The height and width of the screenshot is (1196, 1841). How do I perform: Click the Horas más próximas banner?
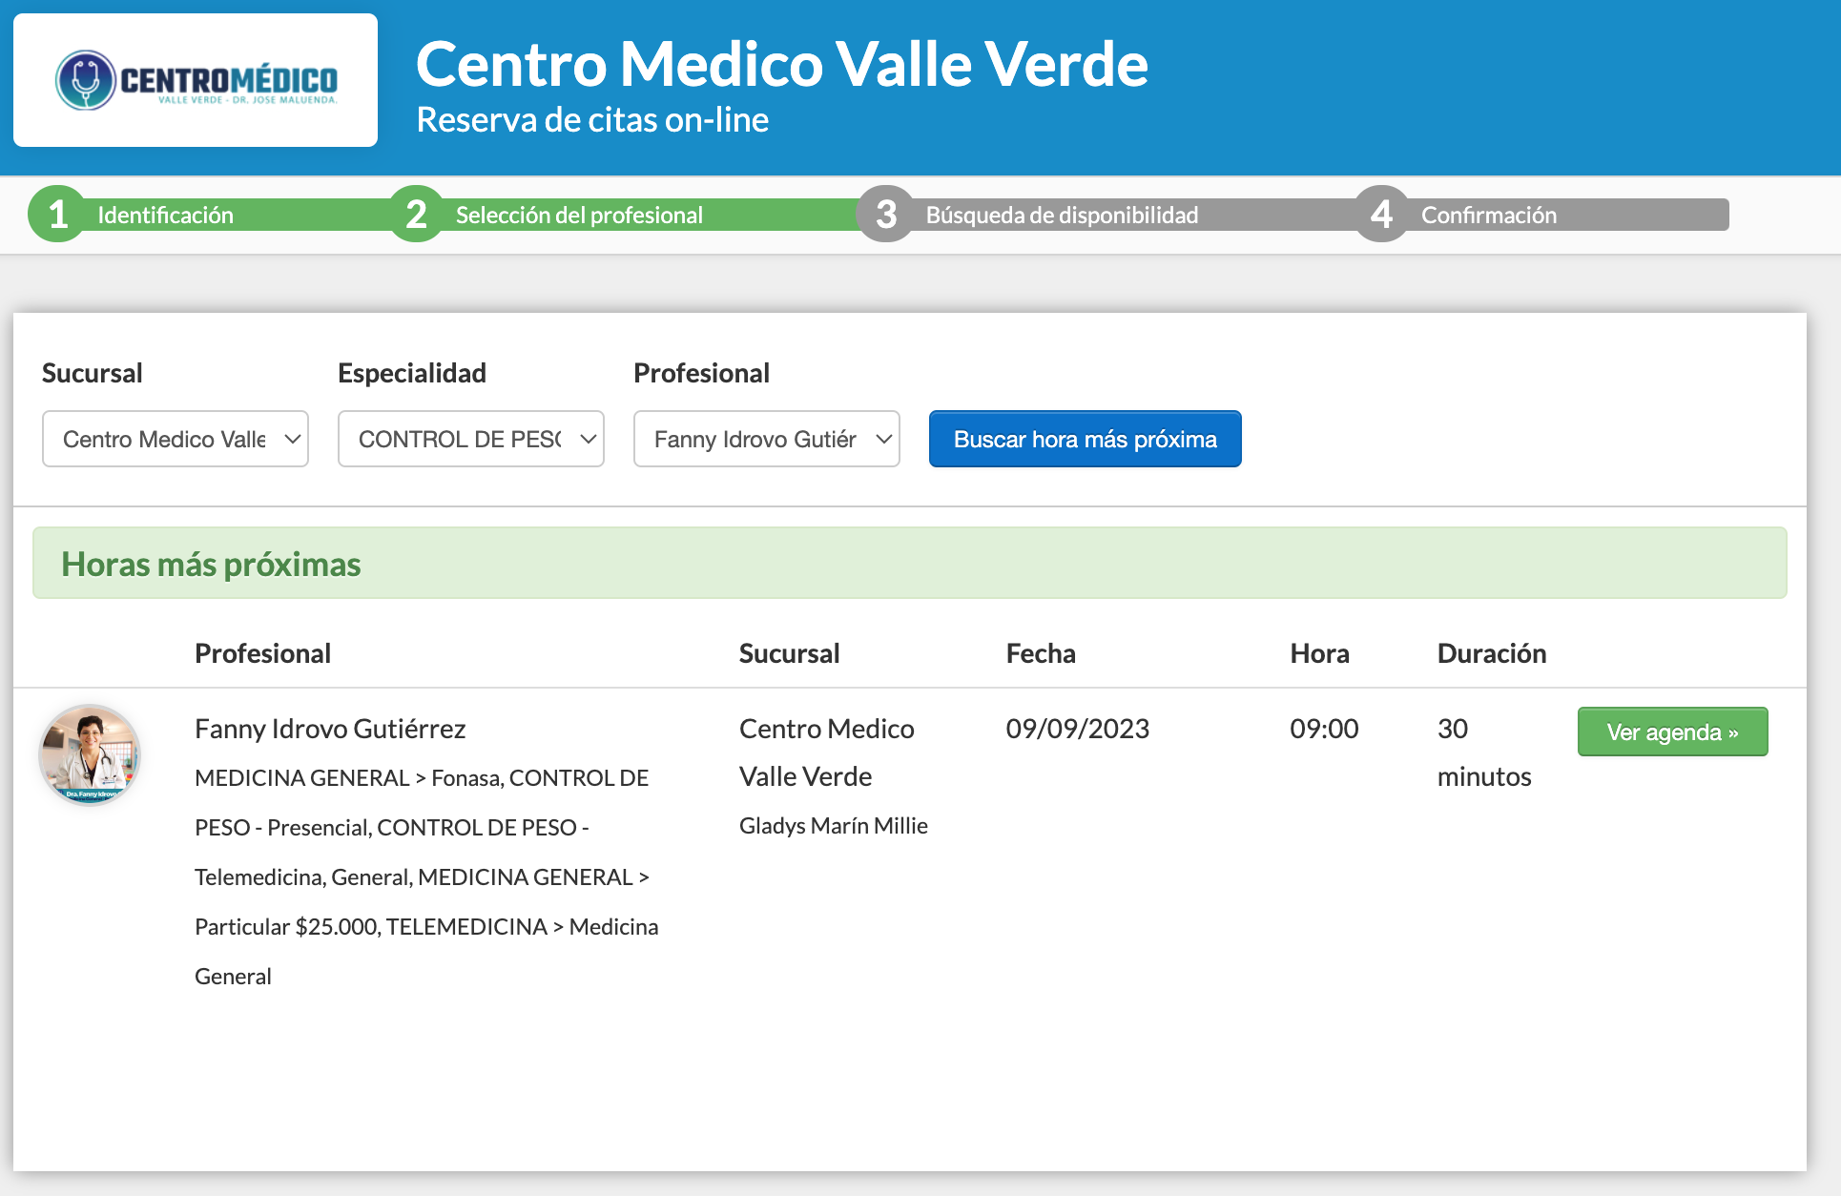[x=909, y=564]
